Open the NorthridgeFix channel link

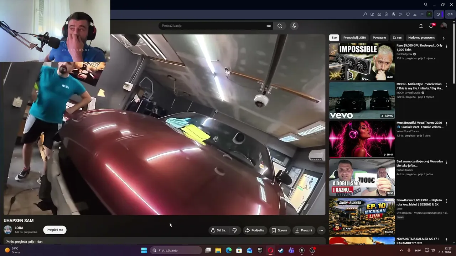coord(404,54)
